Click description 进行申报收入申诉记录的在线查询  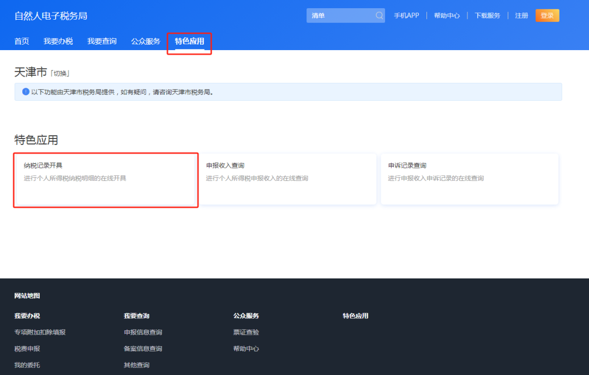[x=436, y=178]
